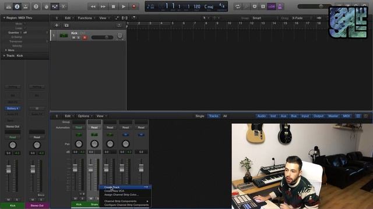The height and width of the screenshot is (209, 373).
Task: Open the Library panel icon
Action: click(9, 6)
